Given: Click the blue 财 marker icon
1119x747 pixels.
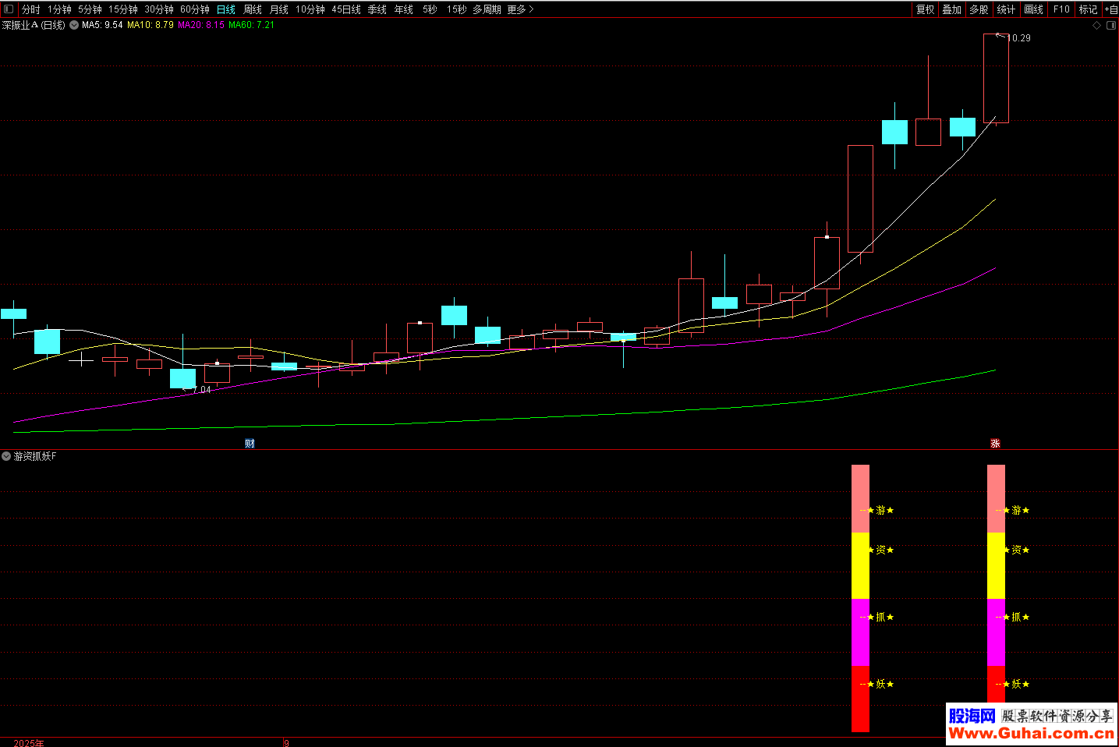Looking at the screenshot, I should (x=250, y=443).
